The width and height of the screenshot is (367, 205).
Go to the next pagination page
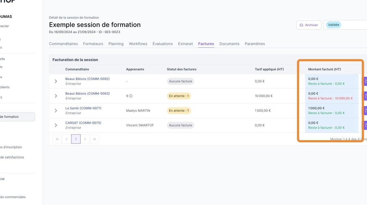(x=85, y=139)
